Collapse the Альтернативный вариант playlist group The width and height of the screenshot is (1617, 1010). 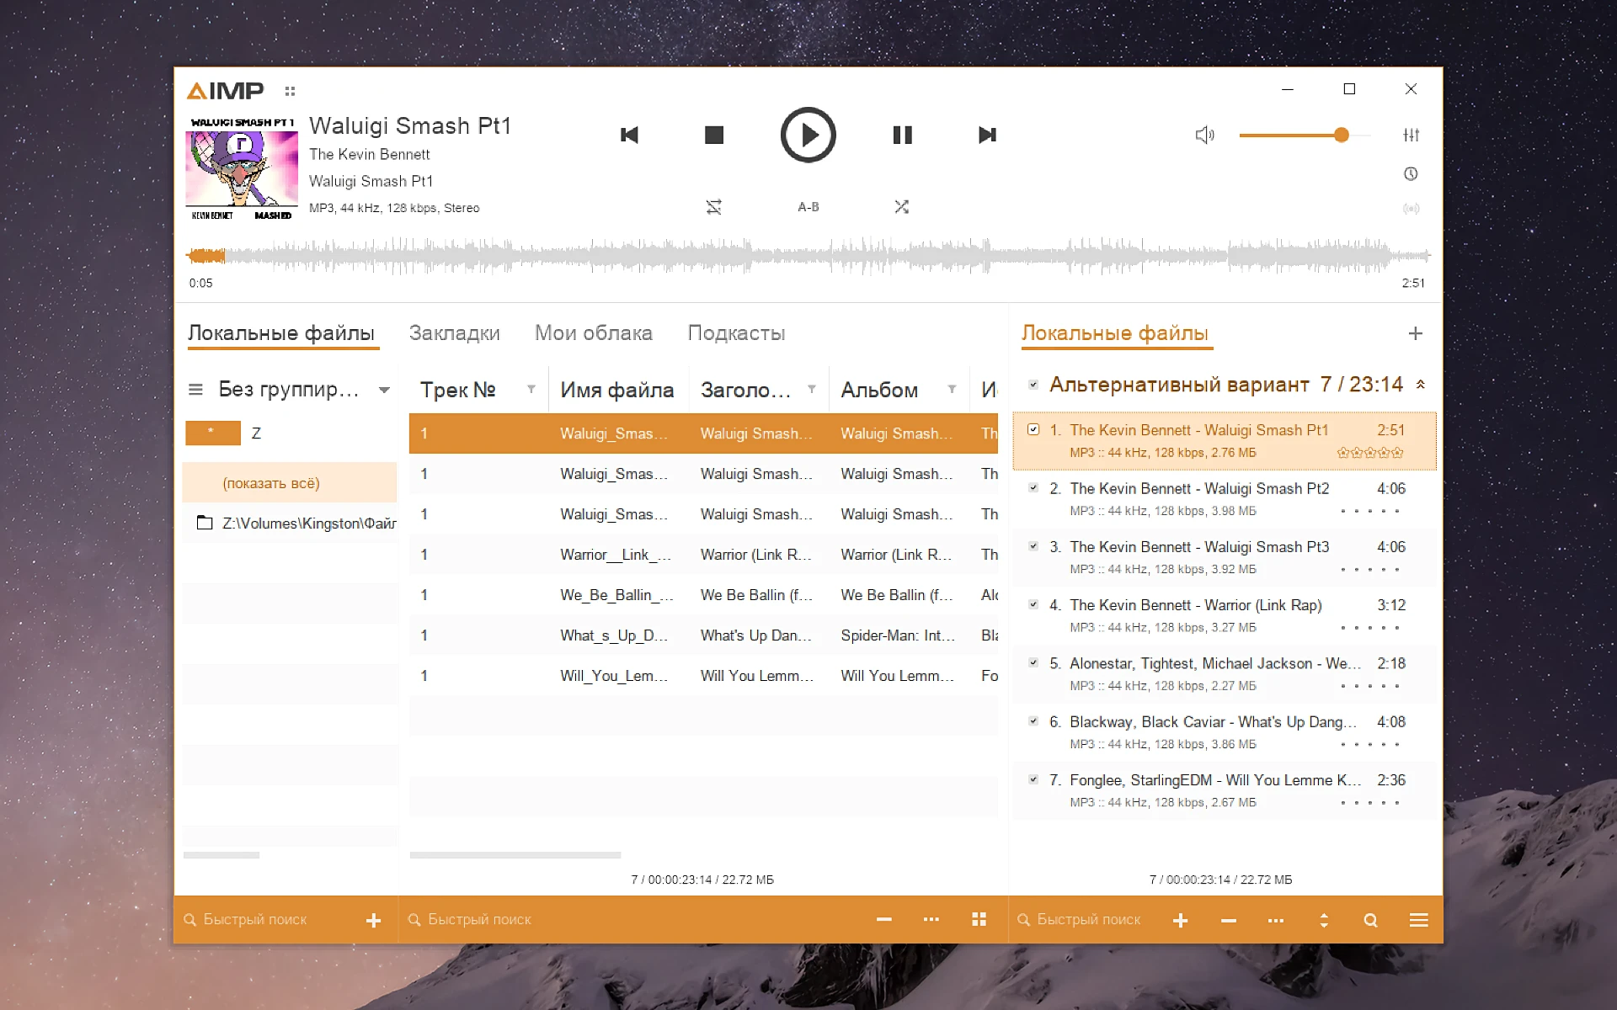1421,385
